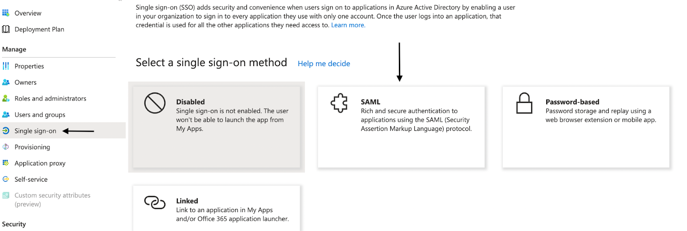Click the Properties bars icon

[x=6, y=66]
